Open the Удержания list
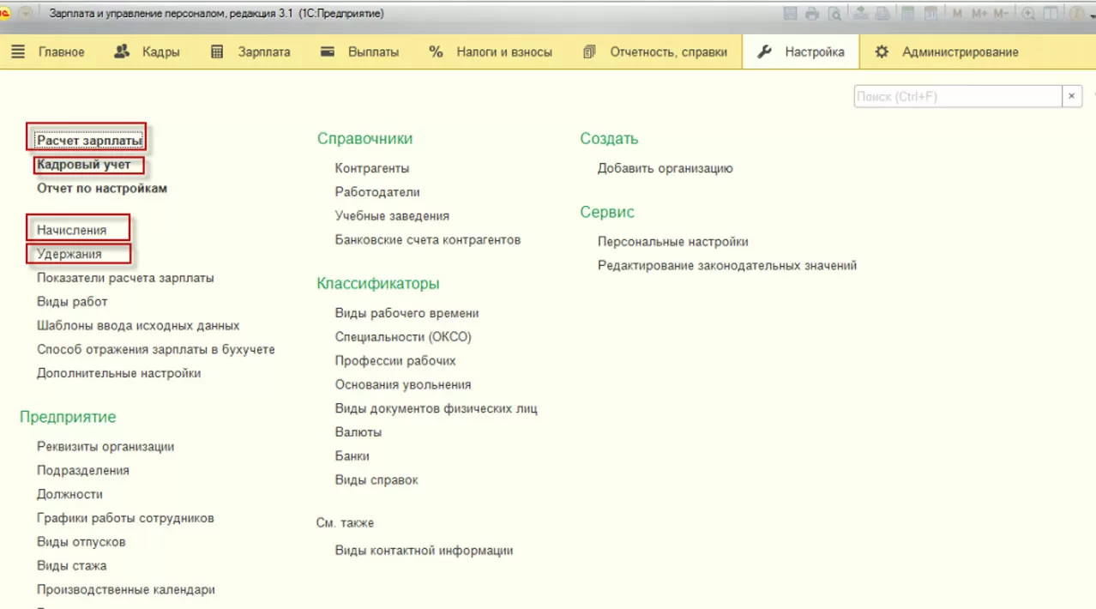The width and height of the screenshot is (1096, 609). 69,254
